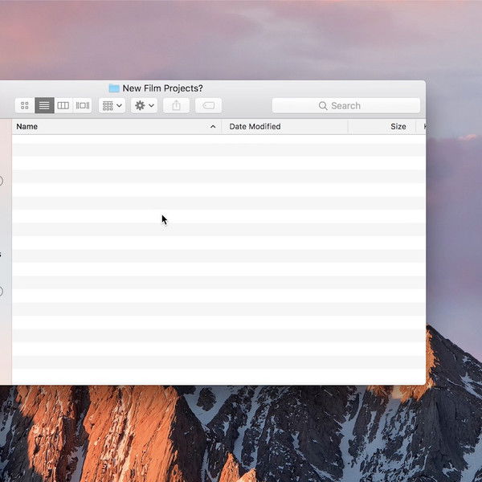
Task: Switch to column view layout
Action: coord(63,105)
